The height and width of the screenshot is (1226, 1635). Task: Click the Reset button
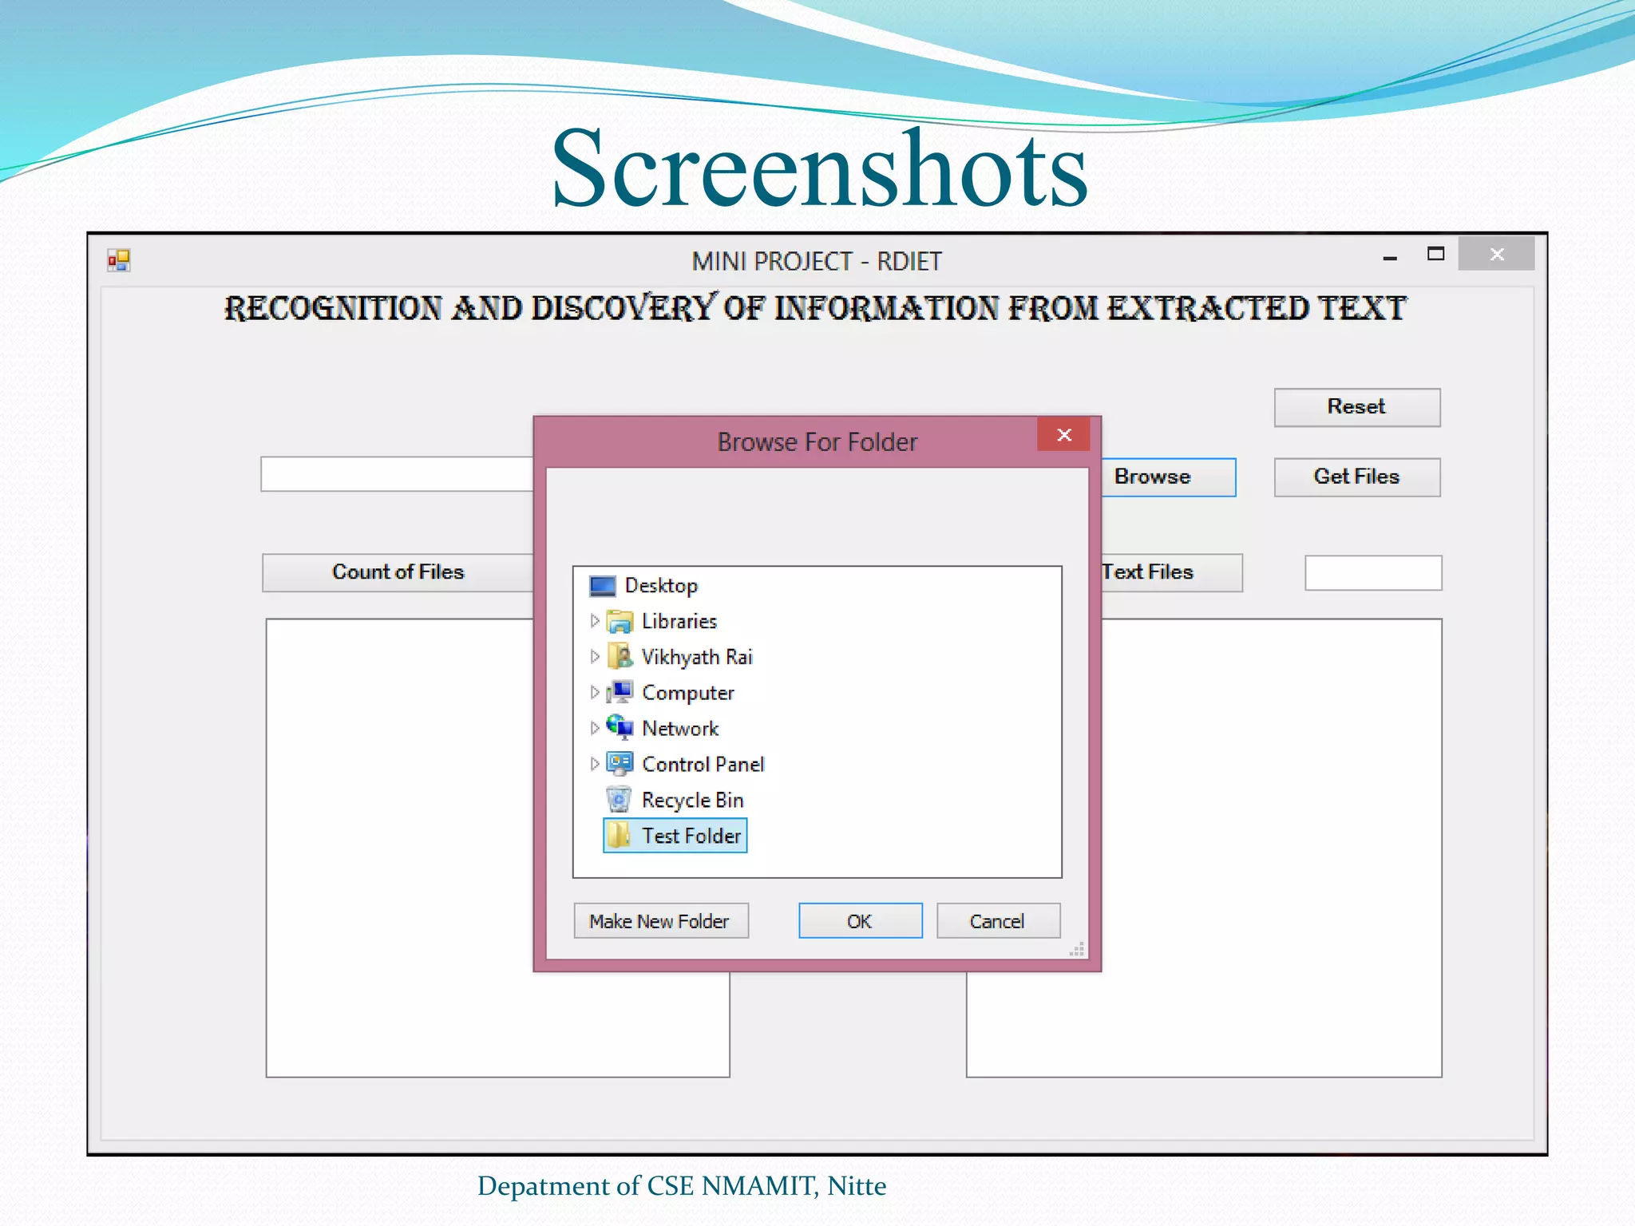tap(1357, 407)
